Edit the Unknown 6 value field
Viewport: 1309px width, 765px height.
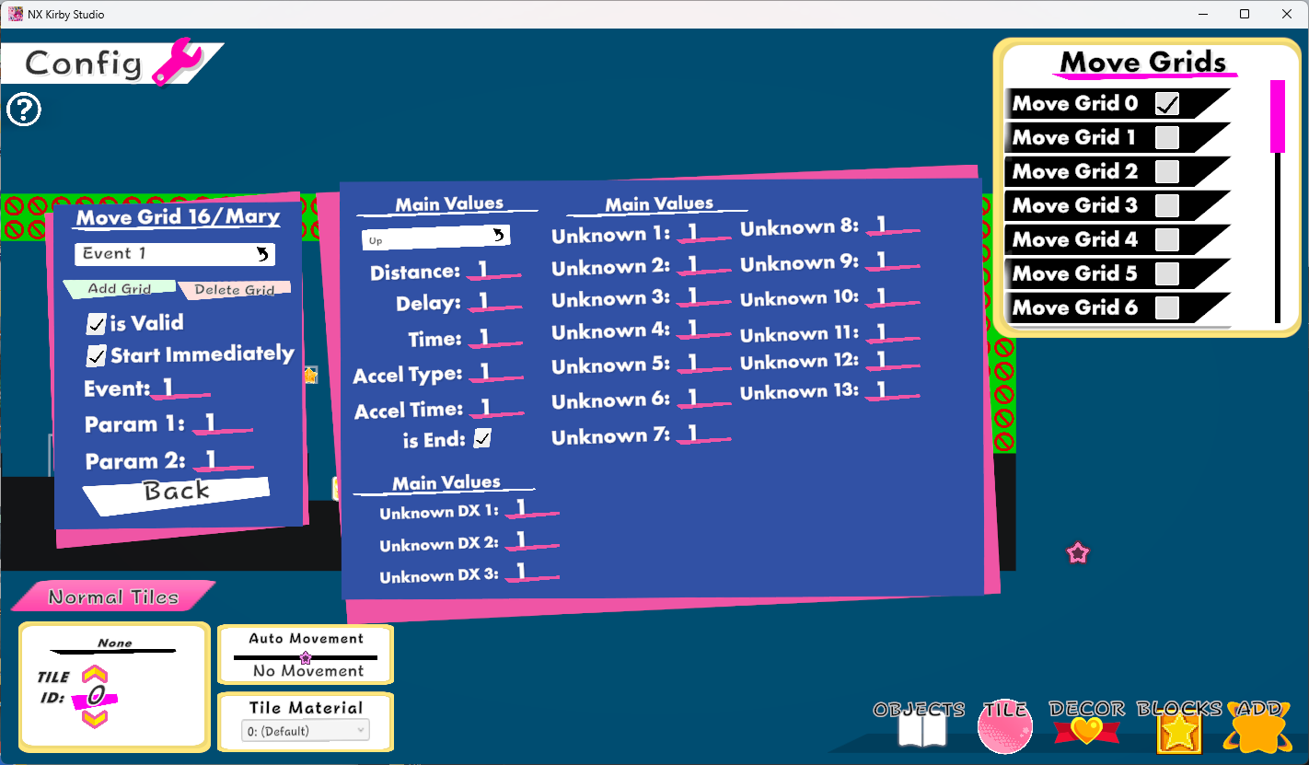[703, 400]
